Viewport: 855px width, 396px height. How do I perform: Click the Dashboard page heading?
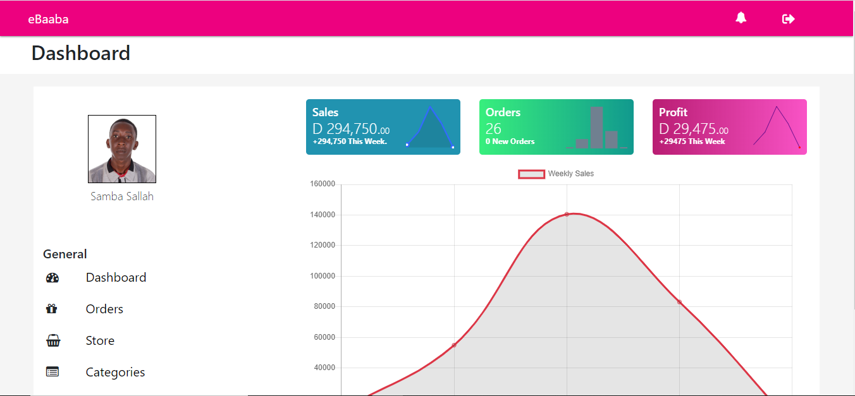click(81, 53)
